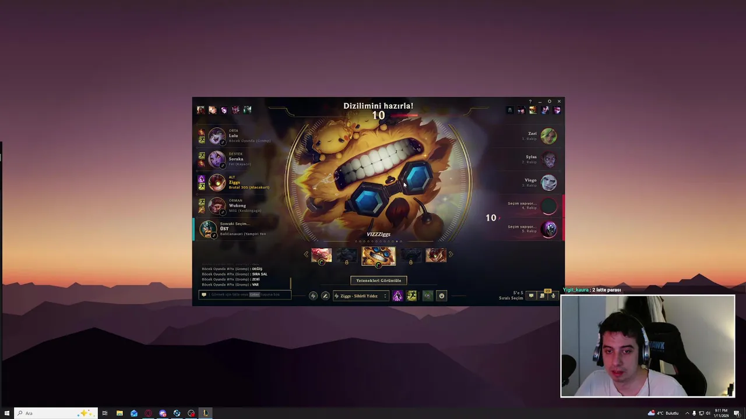Click the first banned champion icon on left team
The height and width of the screenshot is (419, 746).
tap(200, 110)
